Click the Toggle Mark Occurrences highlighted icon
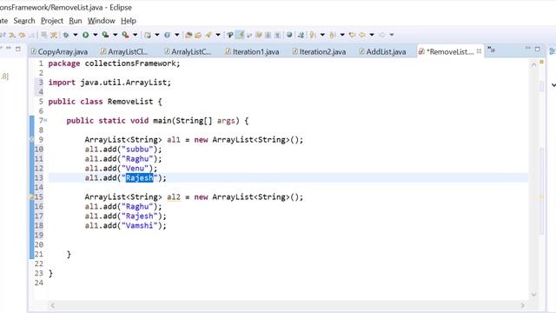556x313 pixels. [240, 35]
